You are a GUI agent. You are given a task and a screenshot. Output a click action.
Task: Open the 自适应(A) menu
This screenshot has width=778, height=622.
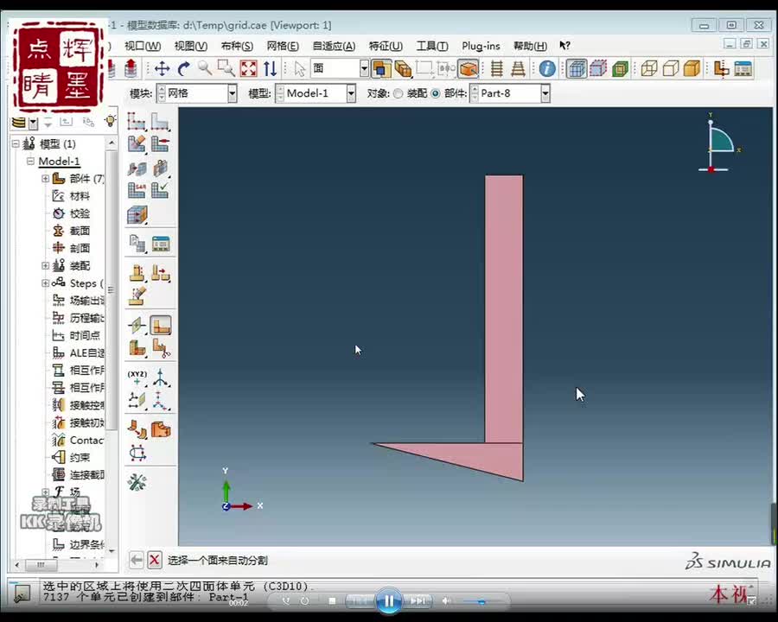334,46
